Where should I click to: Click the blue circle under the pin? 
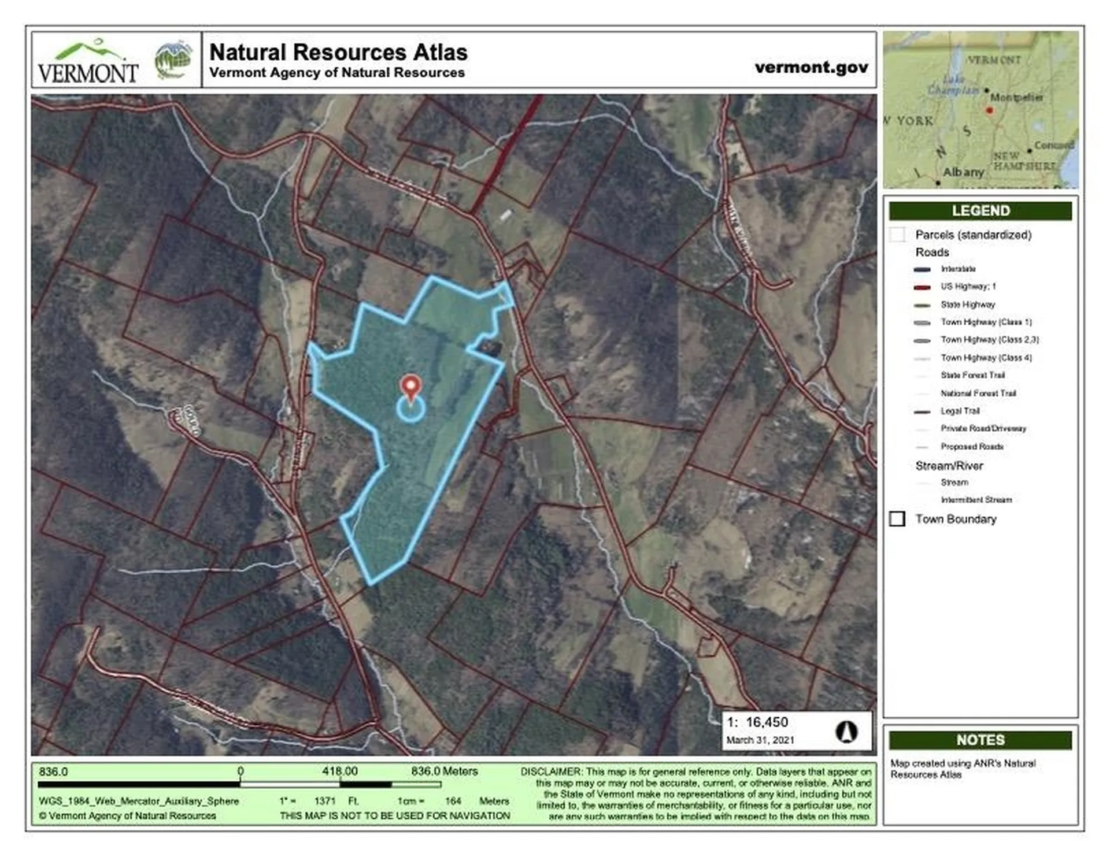(x=411, y=409)
